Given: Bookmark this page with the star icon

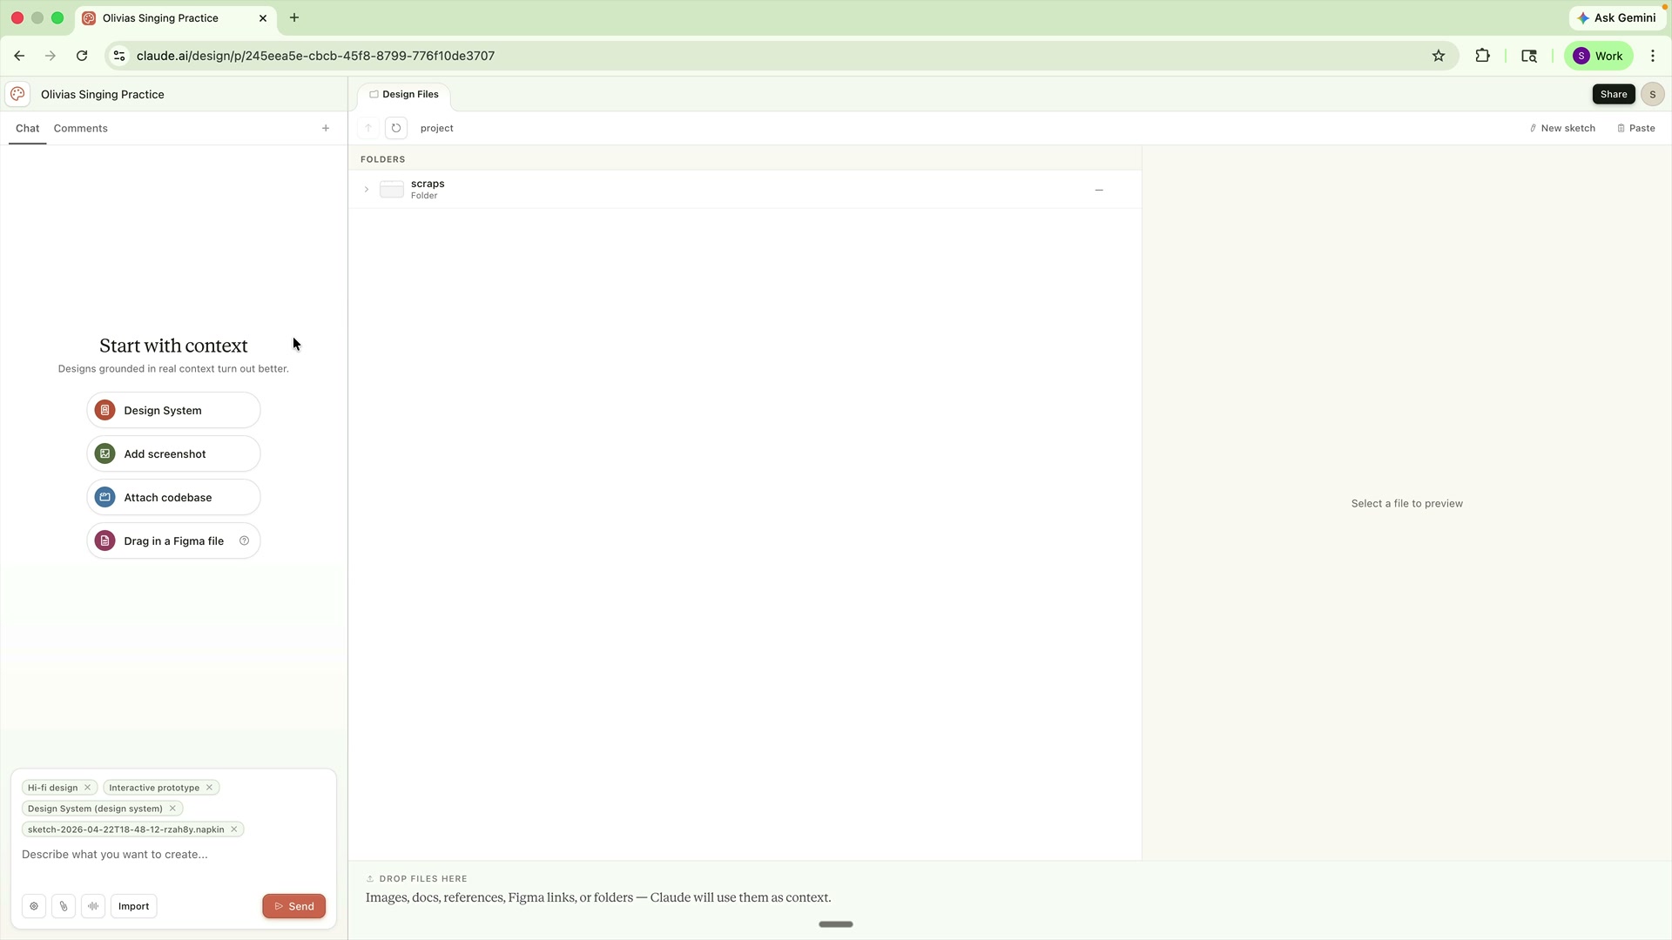Looking at the screenshot, I should point(1439,56).
